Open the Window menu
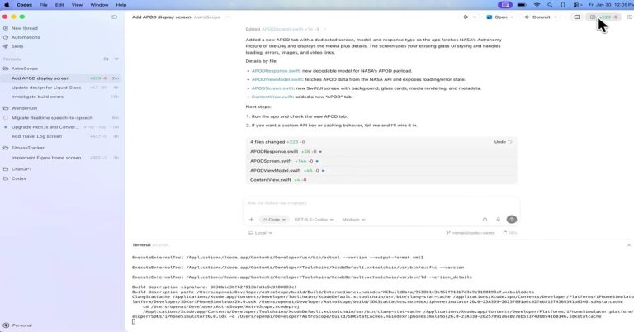 coord(99,5)
